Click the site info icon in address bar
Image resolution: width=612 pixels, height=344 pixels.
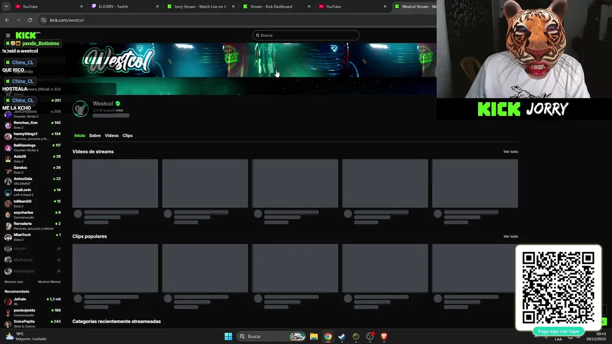[x=44, y=20]
